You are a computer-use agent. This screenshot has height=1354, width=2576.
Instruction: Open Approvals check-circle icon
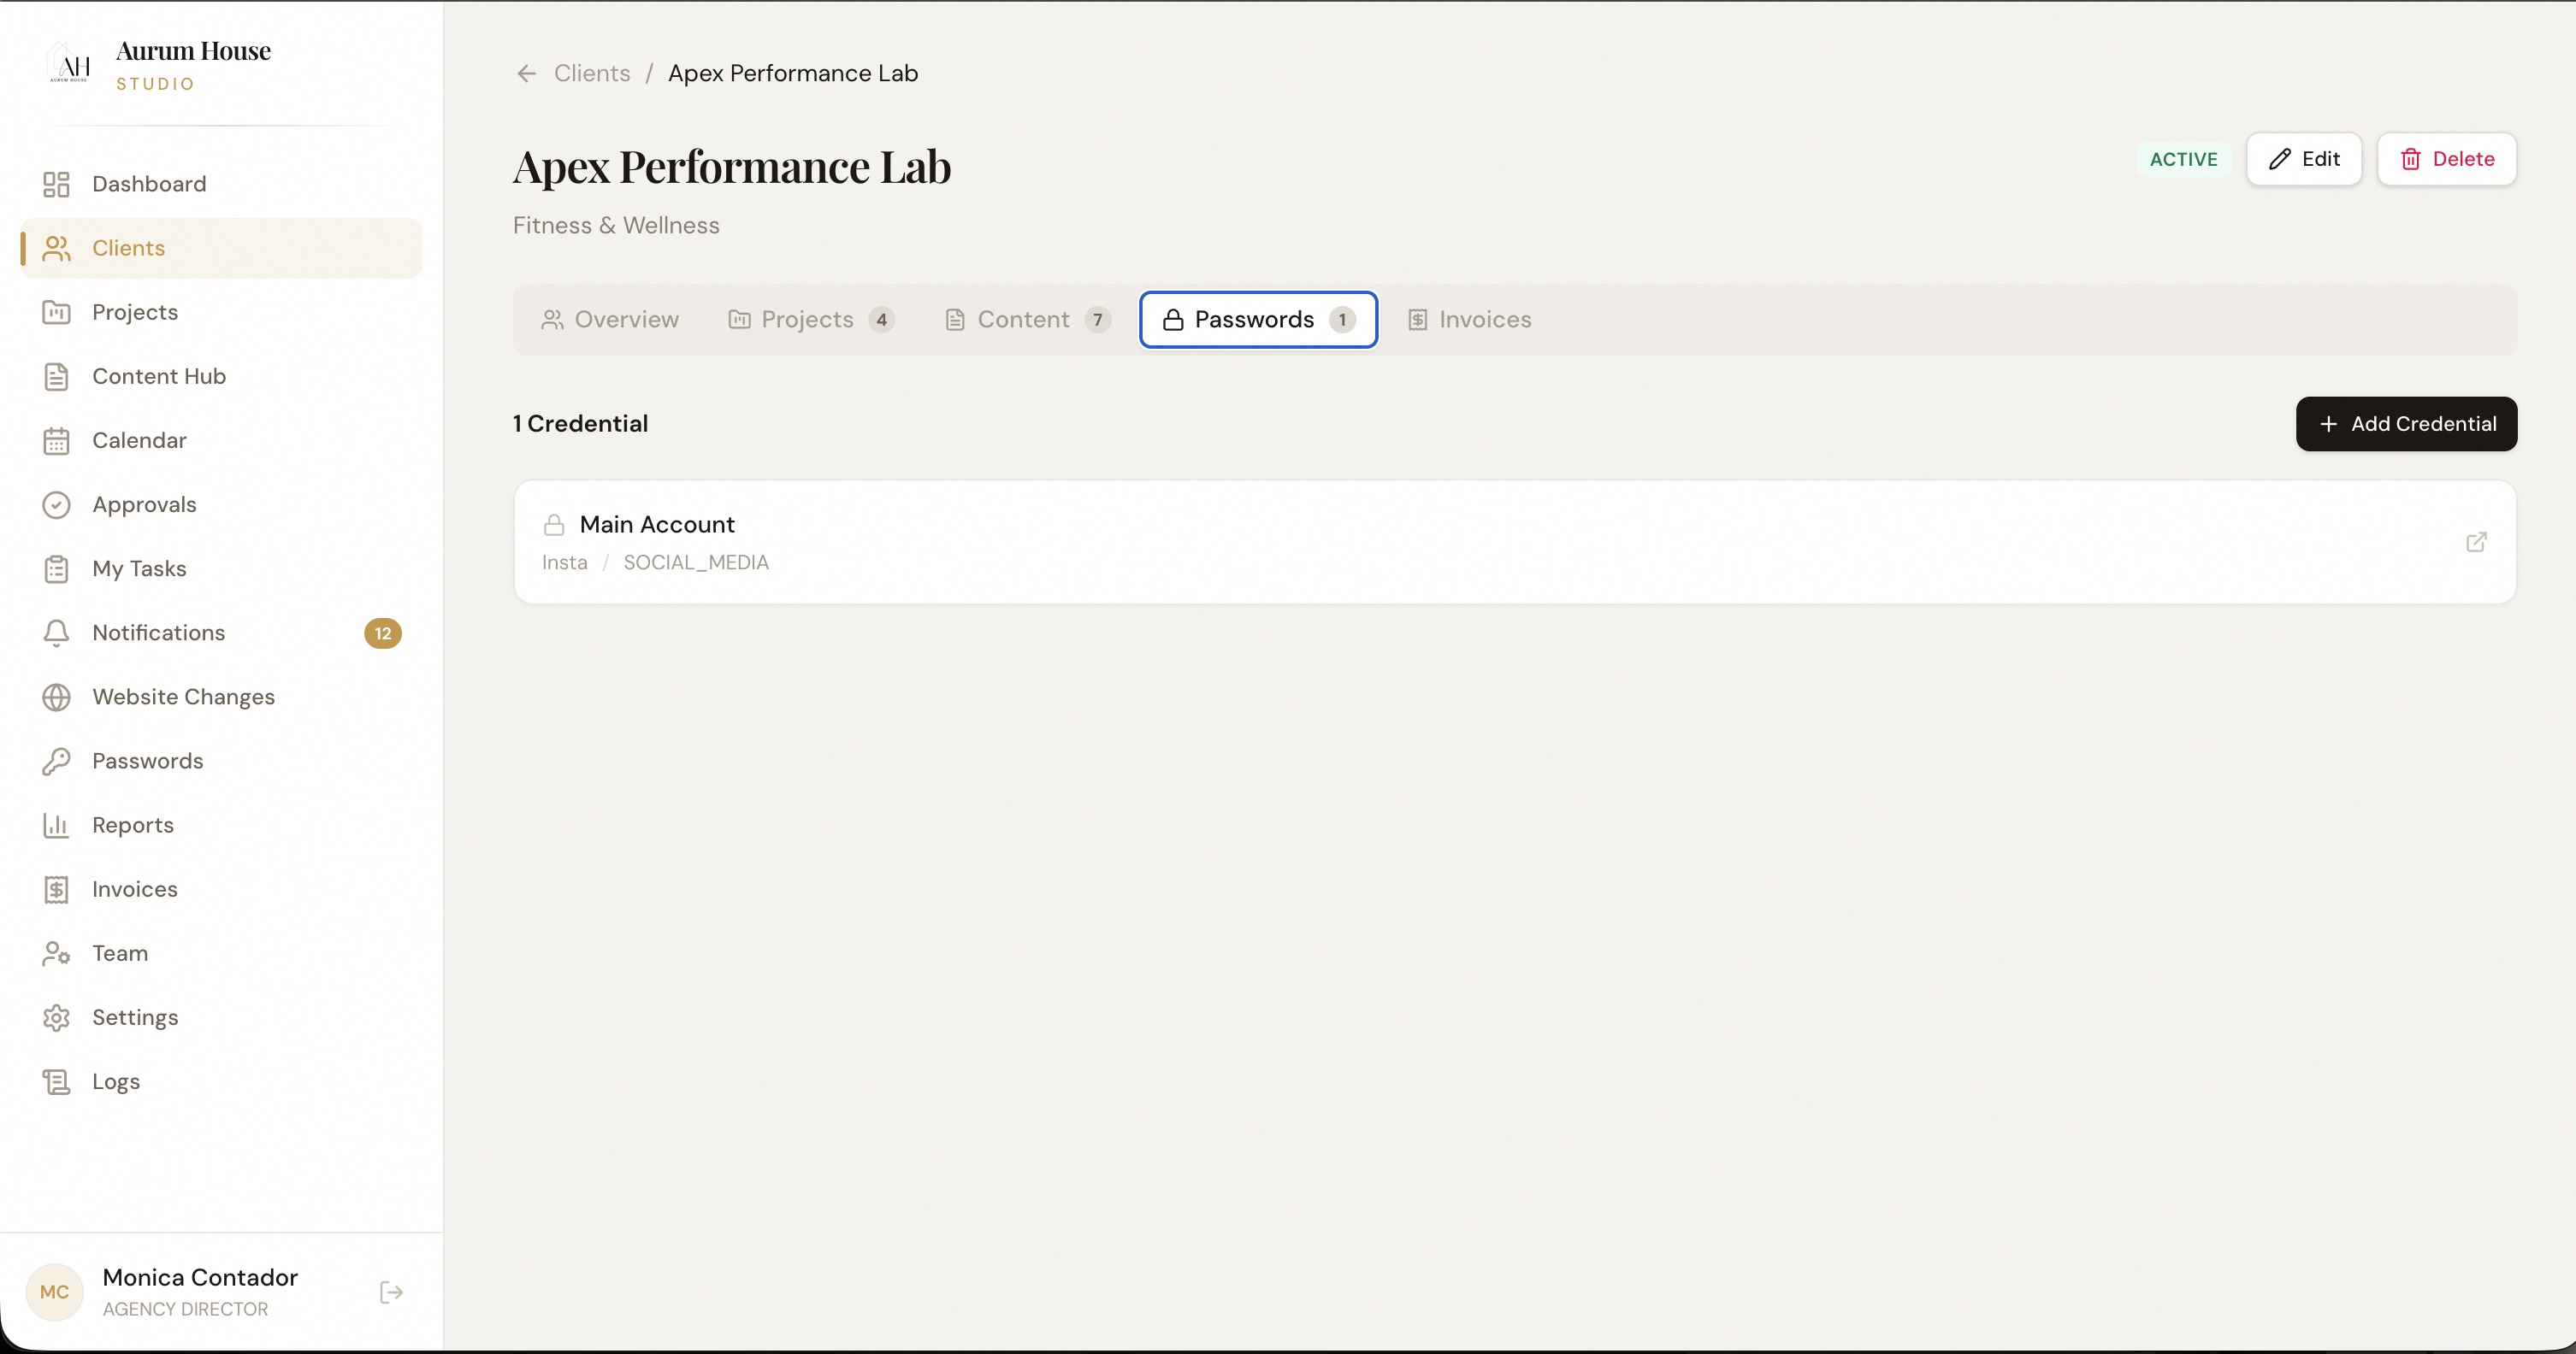(57, 504)
